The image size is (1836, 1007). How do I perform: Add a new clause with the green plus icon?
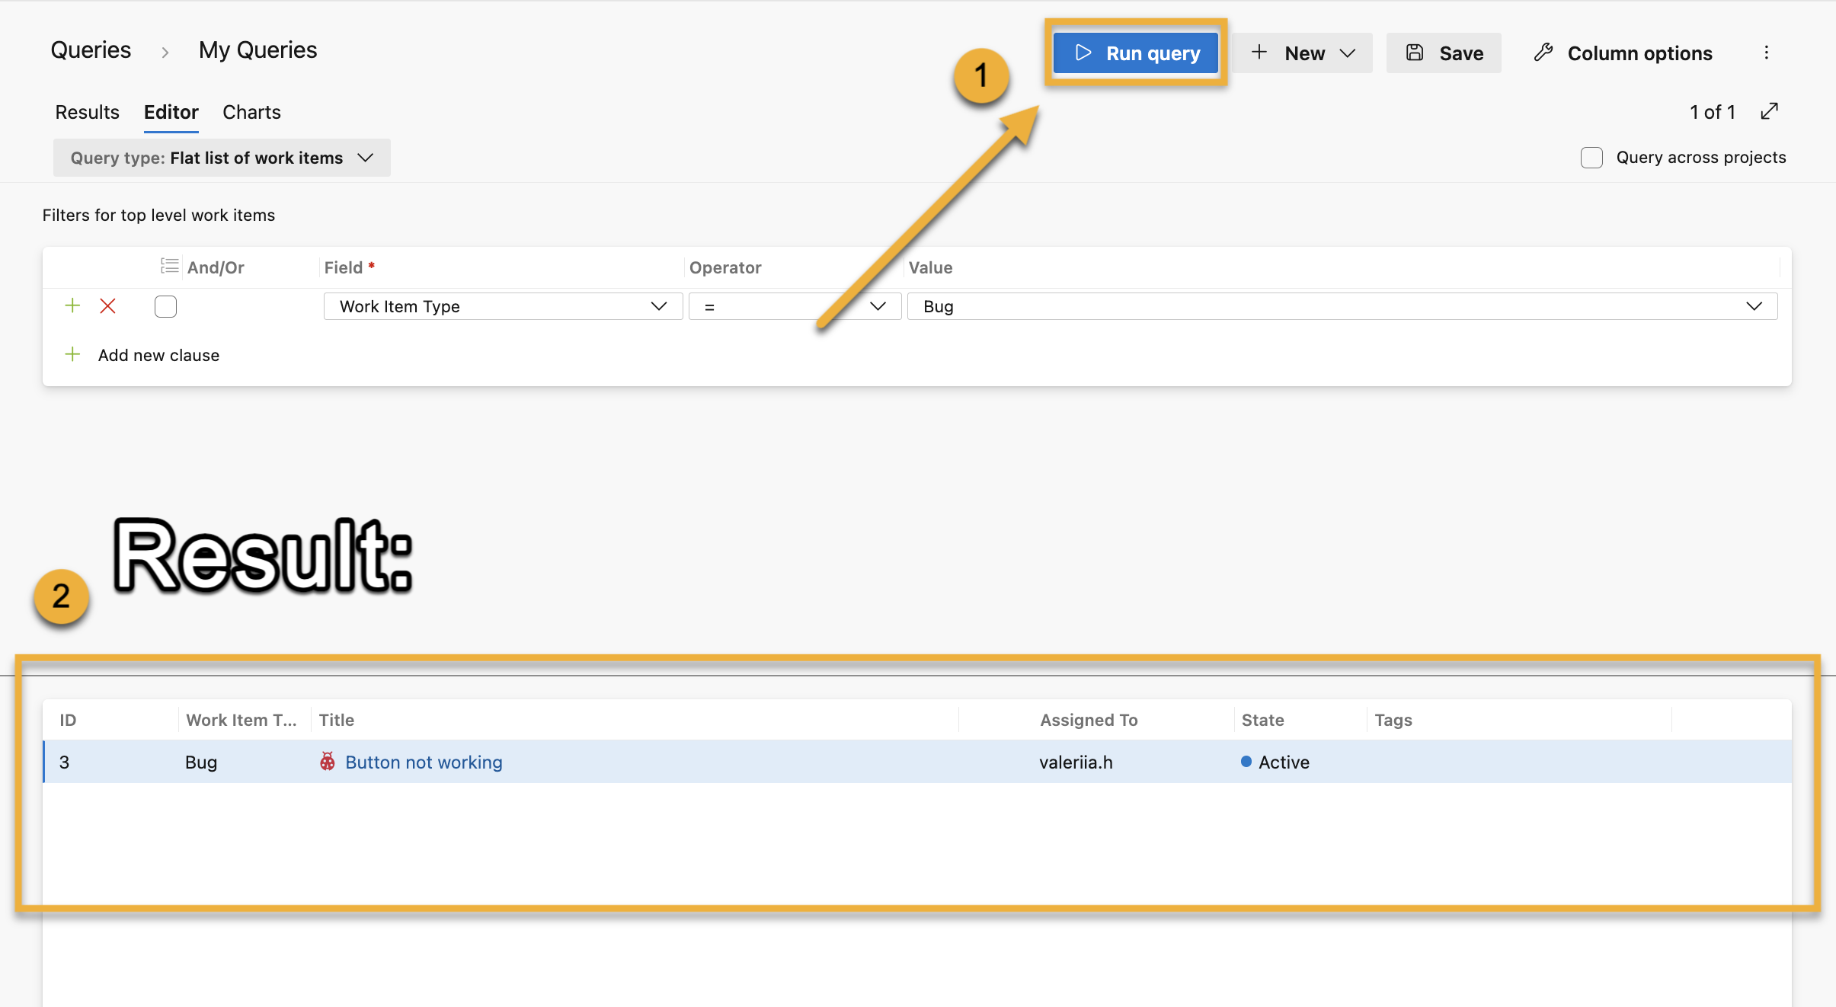[72, 305]
